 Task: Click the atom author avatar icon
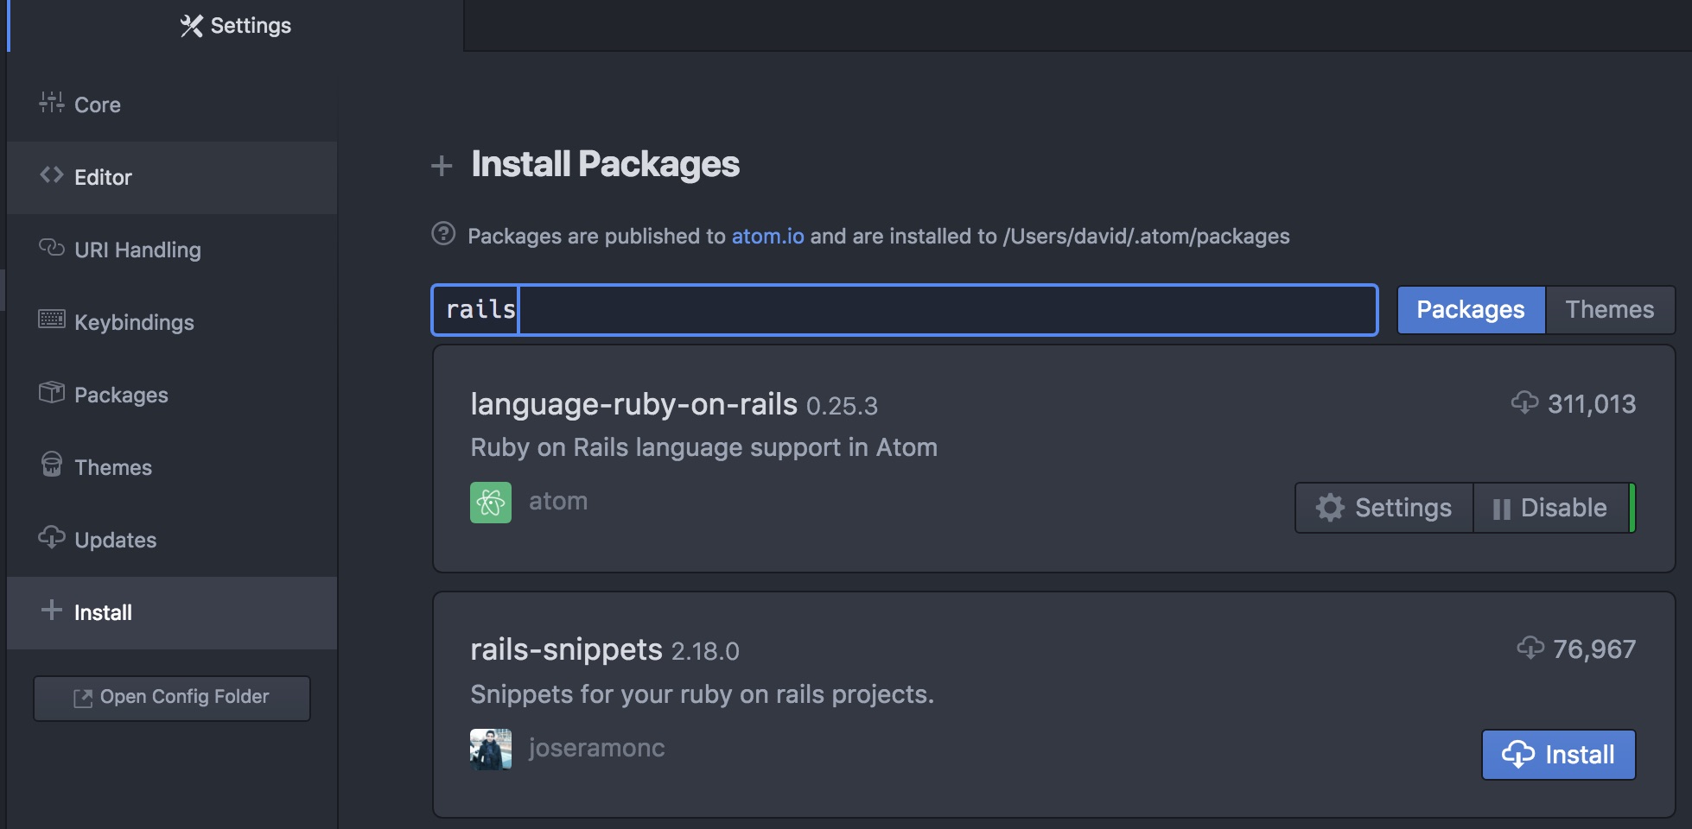point(490,503)
